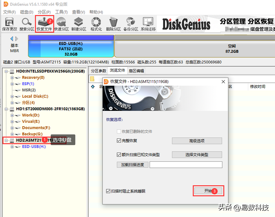Switch to the 扇区编辑 tab
Viewport: 275px width, 217px height.
pos(136,71)
